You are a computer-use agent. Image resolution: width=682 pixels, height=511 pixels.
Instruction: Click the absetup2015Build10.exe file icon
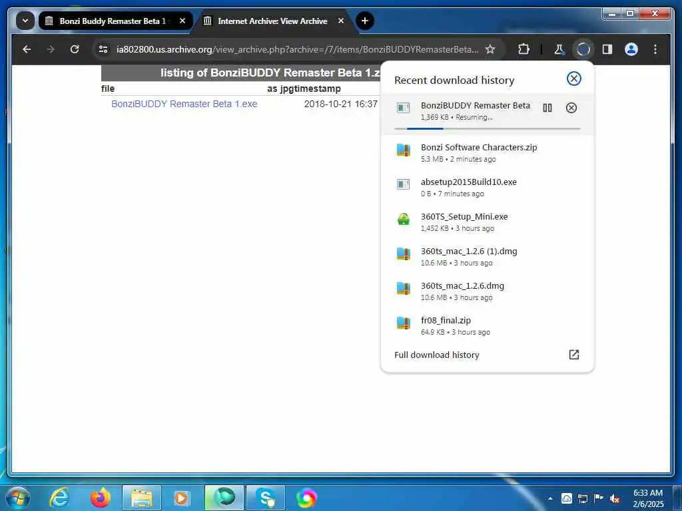pyautogui.click(x=403, y=184)
